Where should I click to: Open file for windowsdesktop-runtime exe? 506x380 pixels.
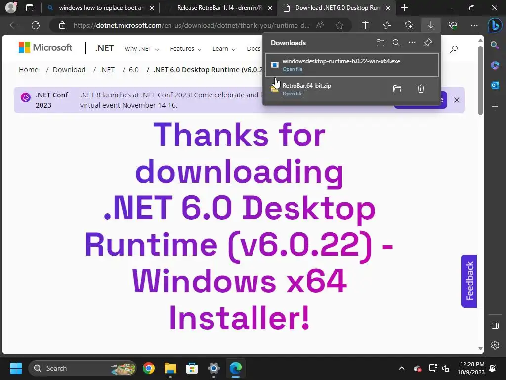(293, 69)
